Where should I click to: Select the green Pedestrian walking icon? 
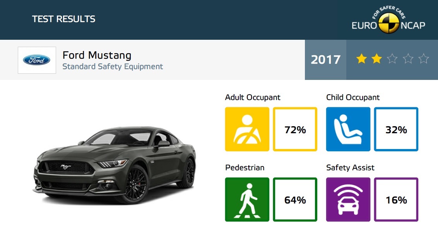point(247,199)
